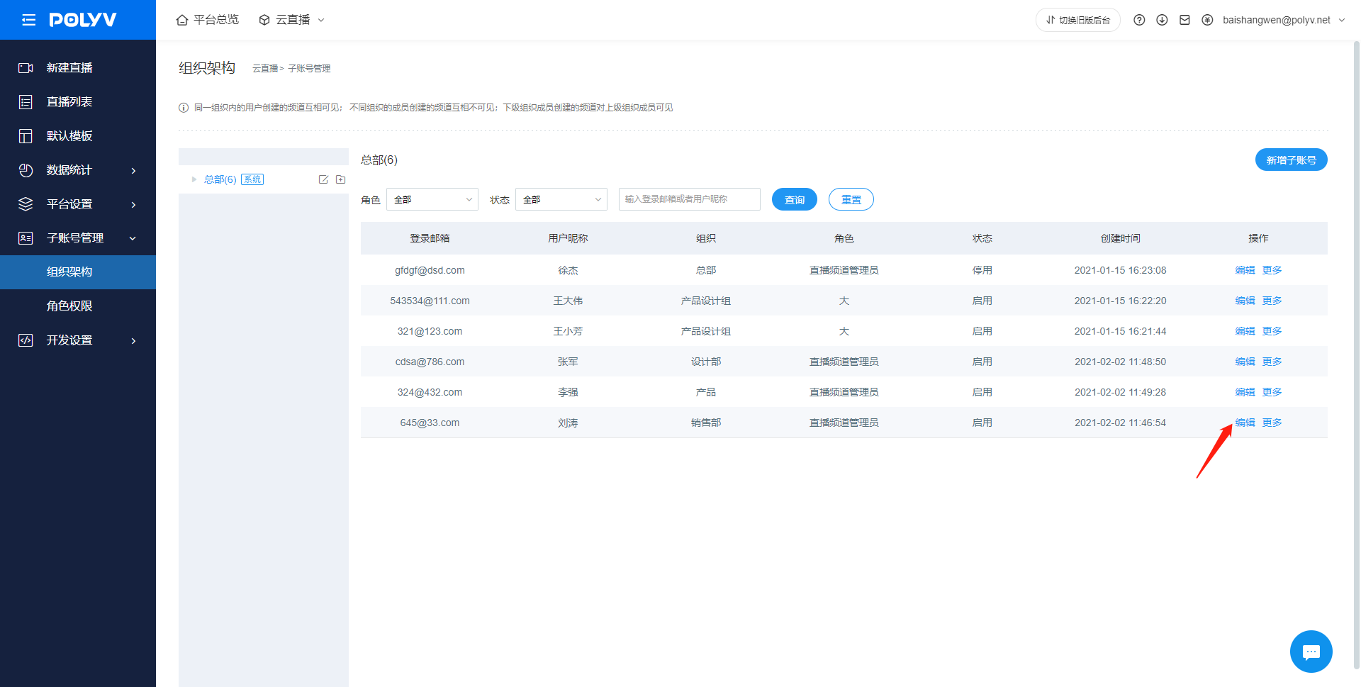Go to 平台总览 in the top bar
Screen dimensions: 1361x687
(207, 20)
